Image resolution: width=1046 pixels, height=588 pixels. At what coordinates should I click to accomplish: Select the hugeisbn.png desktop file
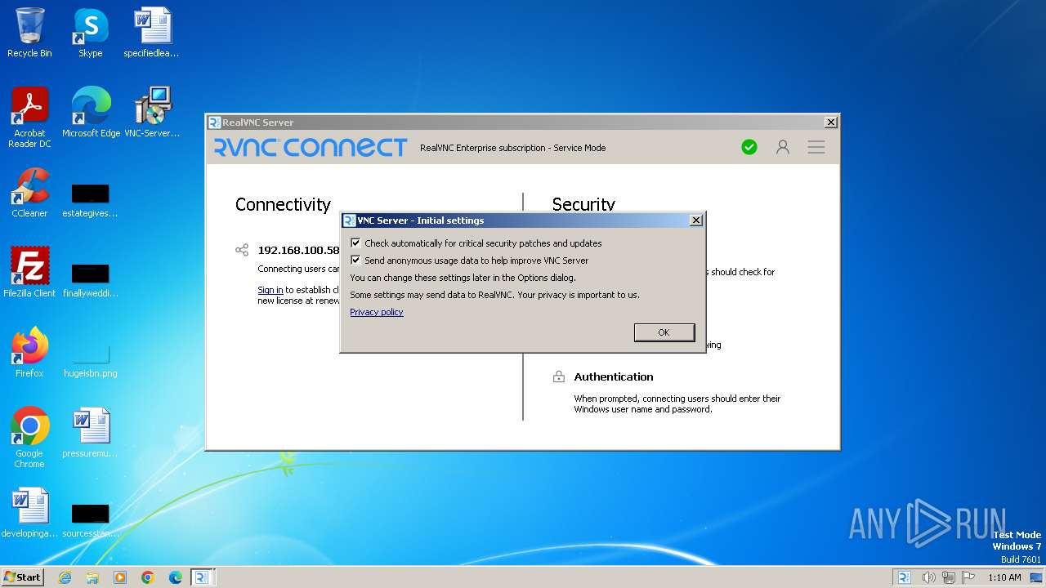(91, 361)
